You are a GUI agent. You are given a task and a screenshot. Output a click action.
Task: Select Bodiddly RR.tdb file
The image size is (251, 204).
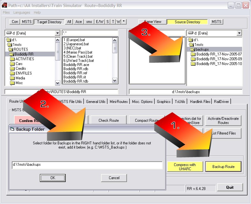76,81
